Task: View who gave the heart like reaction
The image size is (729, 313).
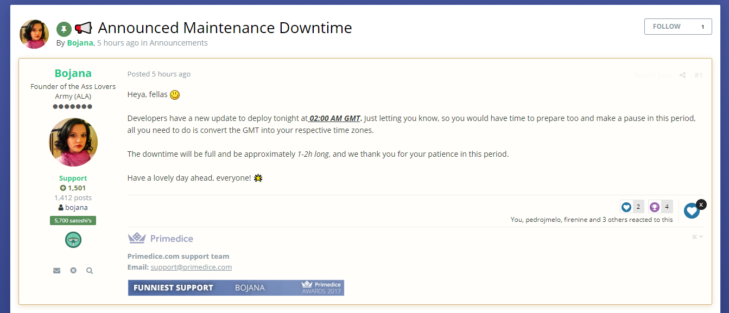Action: (632, 207)
